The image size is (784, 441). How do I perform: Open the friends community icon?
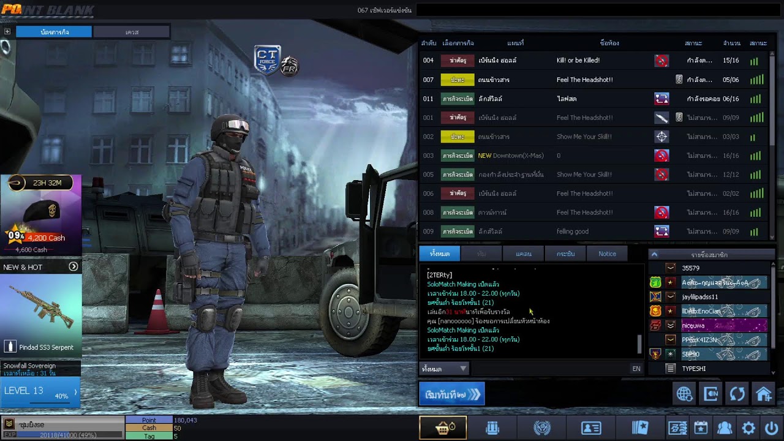pyautogui.click(x=725, y=428)
